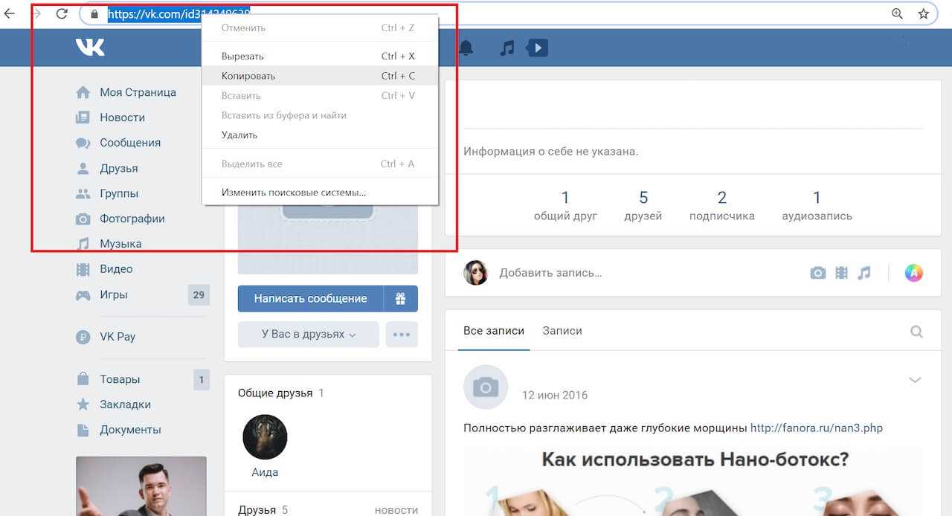Open the three-dots more actions menu

pyautogui.click(x=402, y=335)
